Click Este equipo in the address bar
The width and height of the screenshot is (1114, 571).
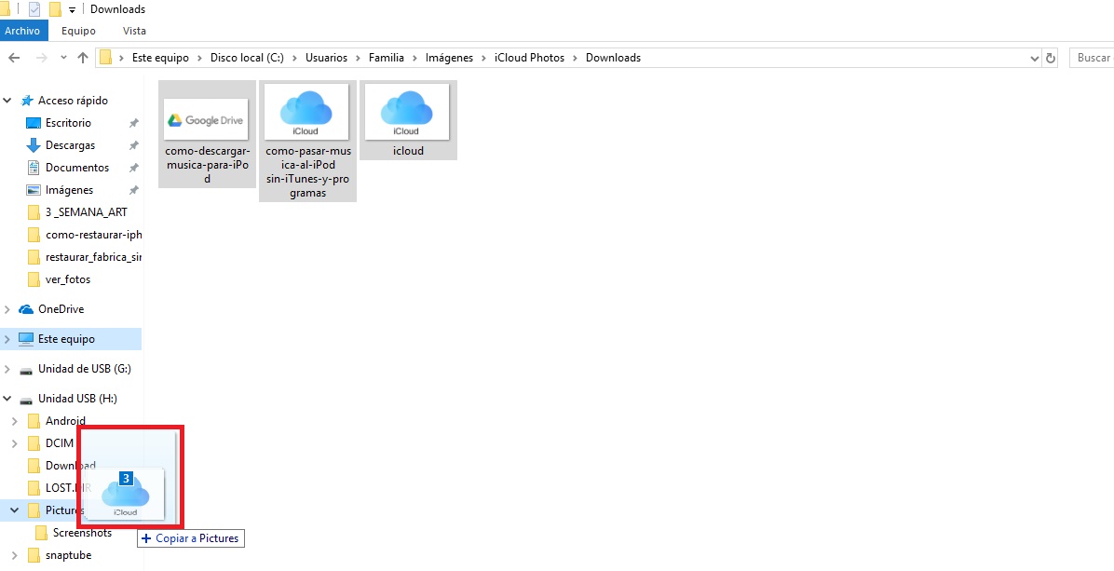click(160, 59)
